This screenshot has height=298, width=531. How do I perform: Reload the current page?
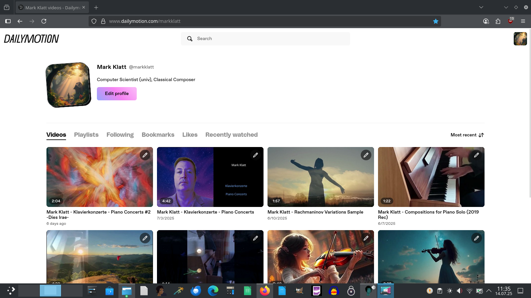(44, 21)
